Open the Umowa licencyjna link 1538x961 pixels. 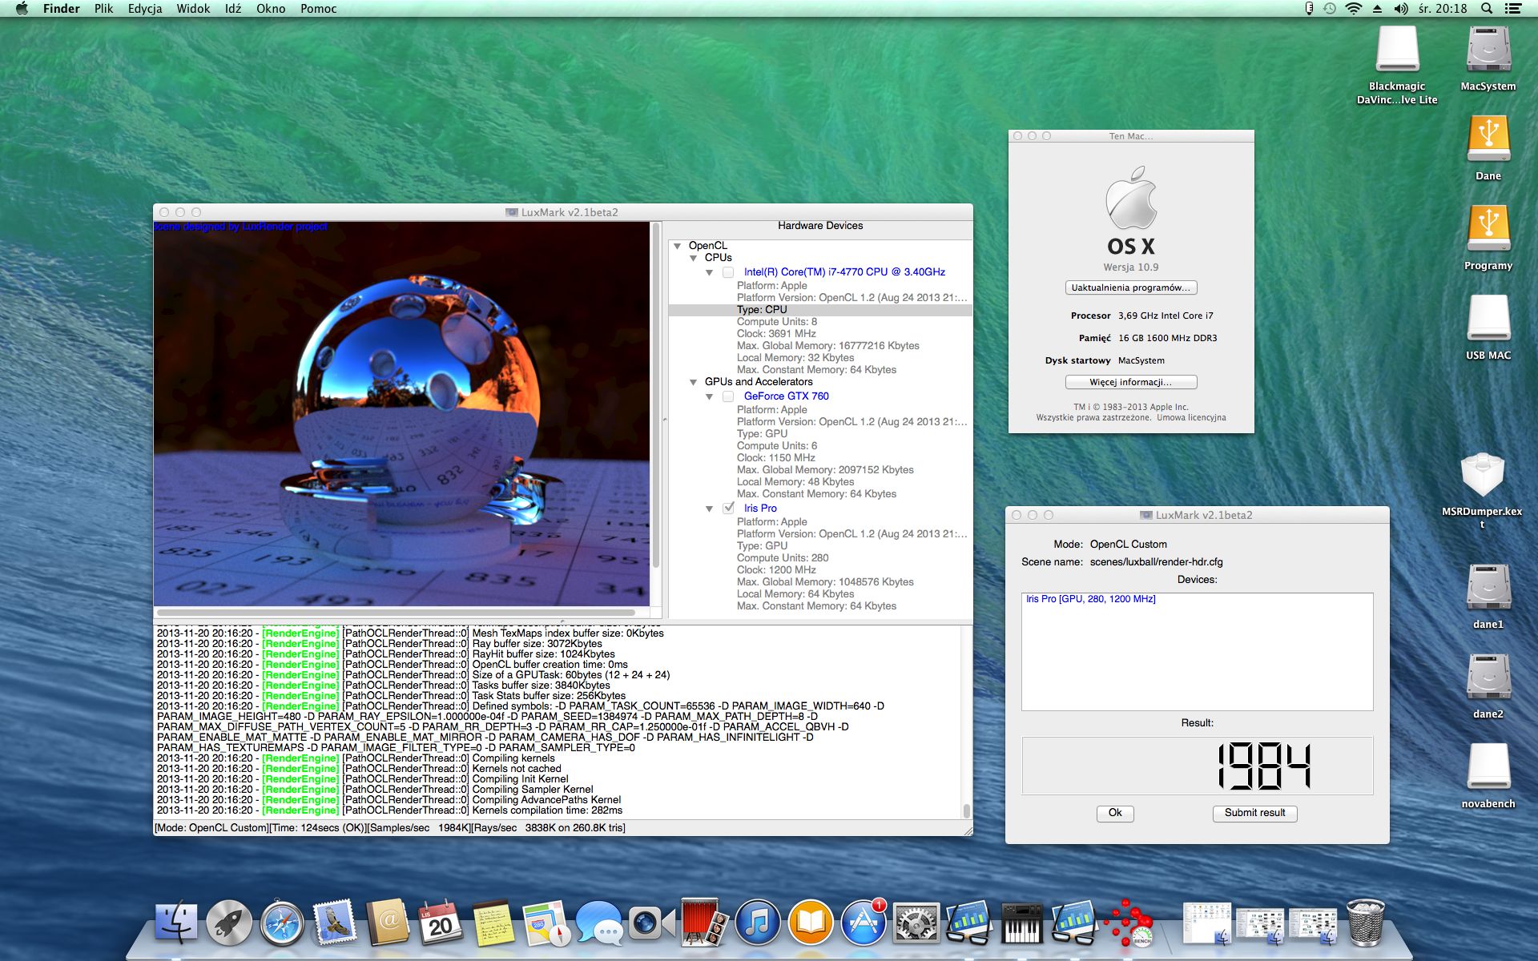tap(1191, 417)
